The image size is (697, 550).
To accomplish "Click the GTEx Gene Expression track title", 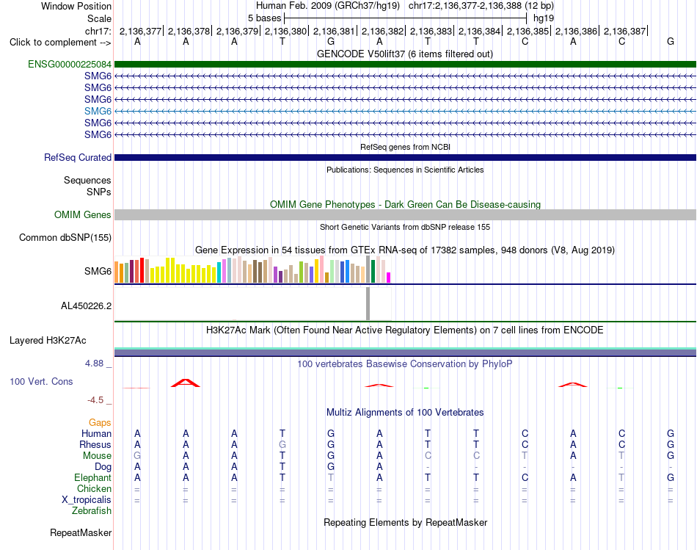I will click(405, 250).
